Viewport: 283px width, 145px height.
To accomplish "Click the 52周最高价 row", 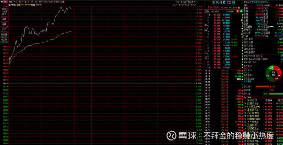I will [263, 49].
